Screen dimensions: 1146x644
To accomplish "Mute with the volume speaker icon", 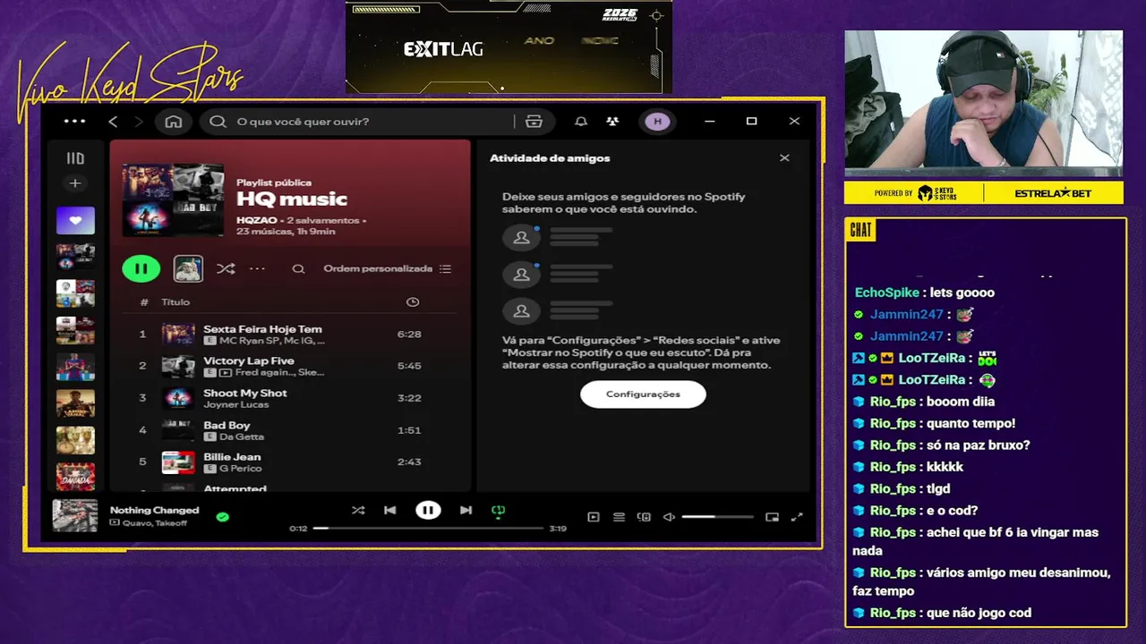I will pos(668,517).
